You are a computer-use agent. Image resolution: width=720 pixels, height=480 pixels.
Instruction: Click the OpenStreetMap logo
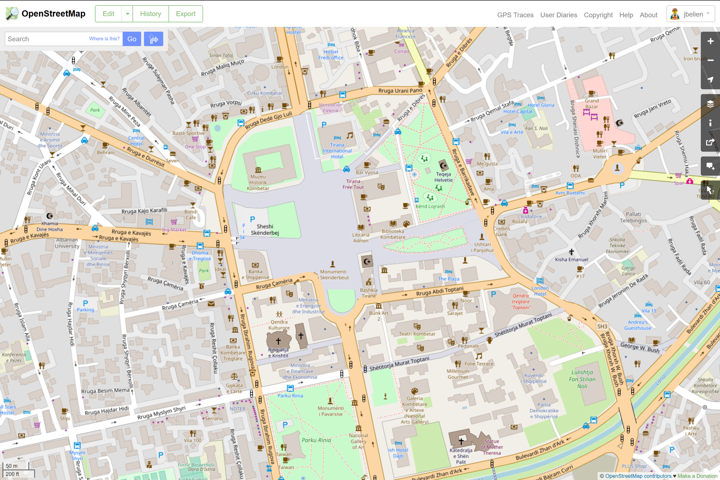tap(46, 14)
